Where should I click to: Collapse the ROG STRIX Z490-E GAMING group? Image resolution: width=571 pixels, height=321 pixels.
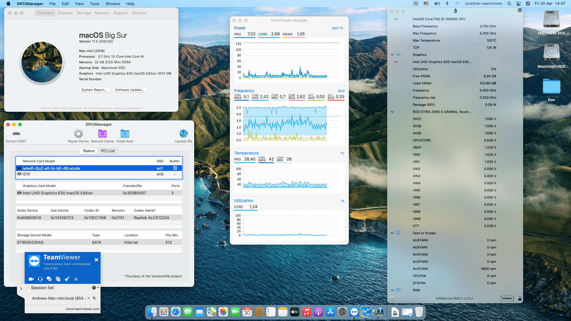tap(392, 112)
